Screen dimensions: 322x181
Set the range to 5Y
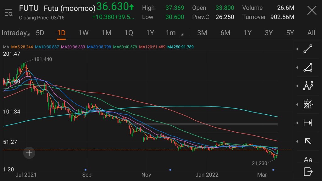(290, 33)
